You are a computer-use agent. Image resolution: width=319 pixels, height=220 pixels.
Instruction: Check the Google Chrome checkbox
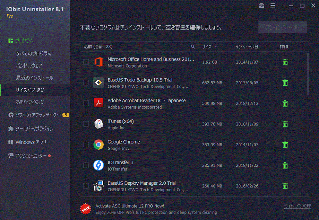(x=86, y=144)
